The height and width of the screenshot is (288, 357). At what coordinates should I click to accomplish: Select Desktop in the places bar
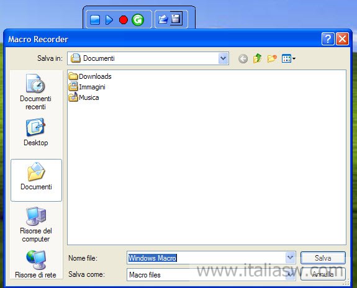coord(36,132)
